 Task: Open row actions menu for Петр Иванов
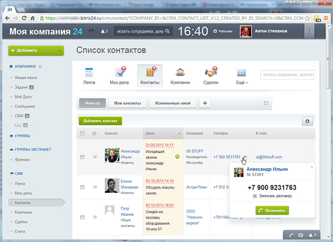[95, 217]
